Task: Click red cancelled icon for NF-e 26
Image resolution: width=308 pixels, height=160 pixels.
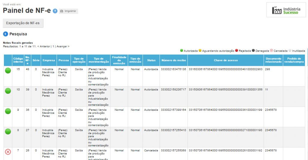Action: [x=8, y=152]
